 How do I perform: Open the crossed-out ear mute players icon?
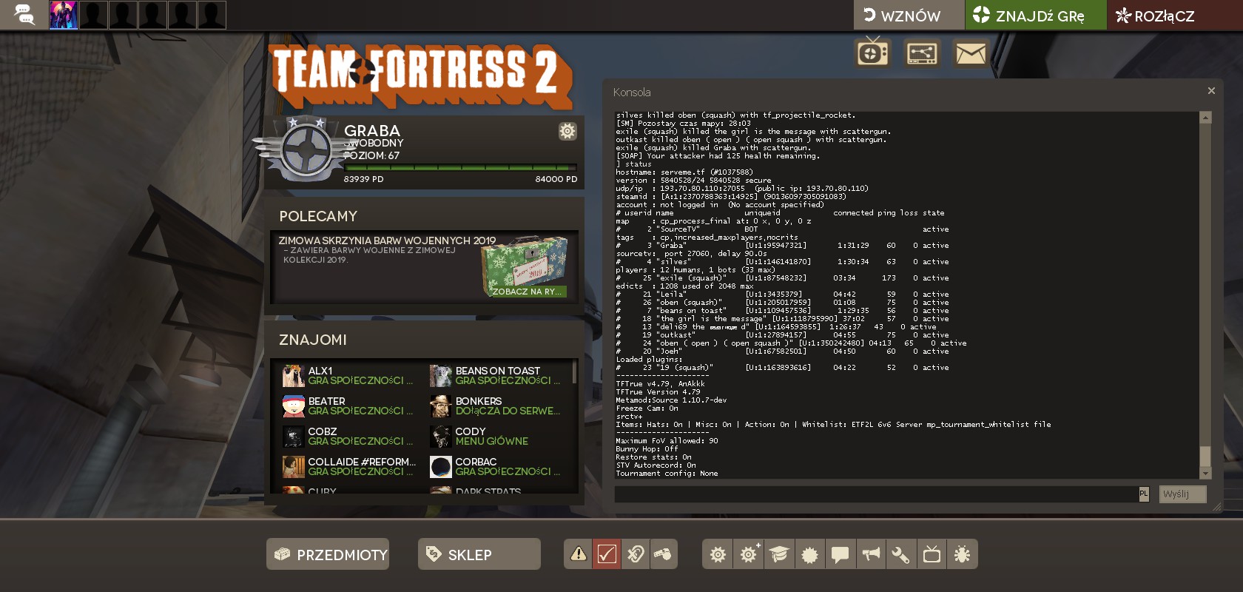[636, 554]
